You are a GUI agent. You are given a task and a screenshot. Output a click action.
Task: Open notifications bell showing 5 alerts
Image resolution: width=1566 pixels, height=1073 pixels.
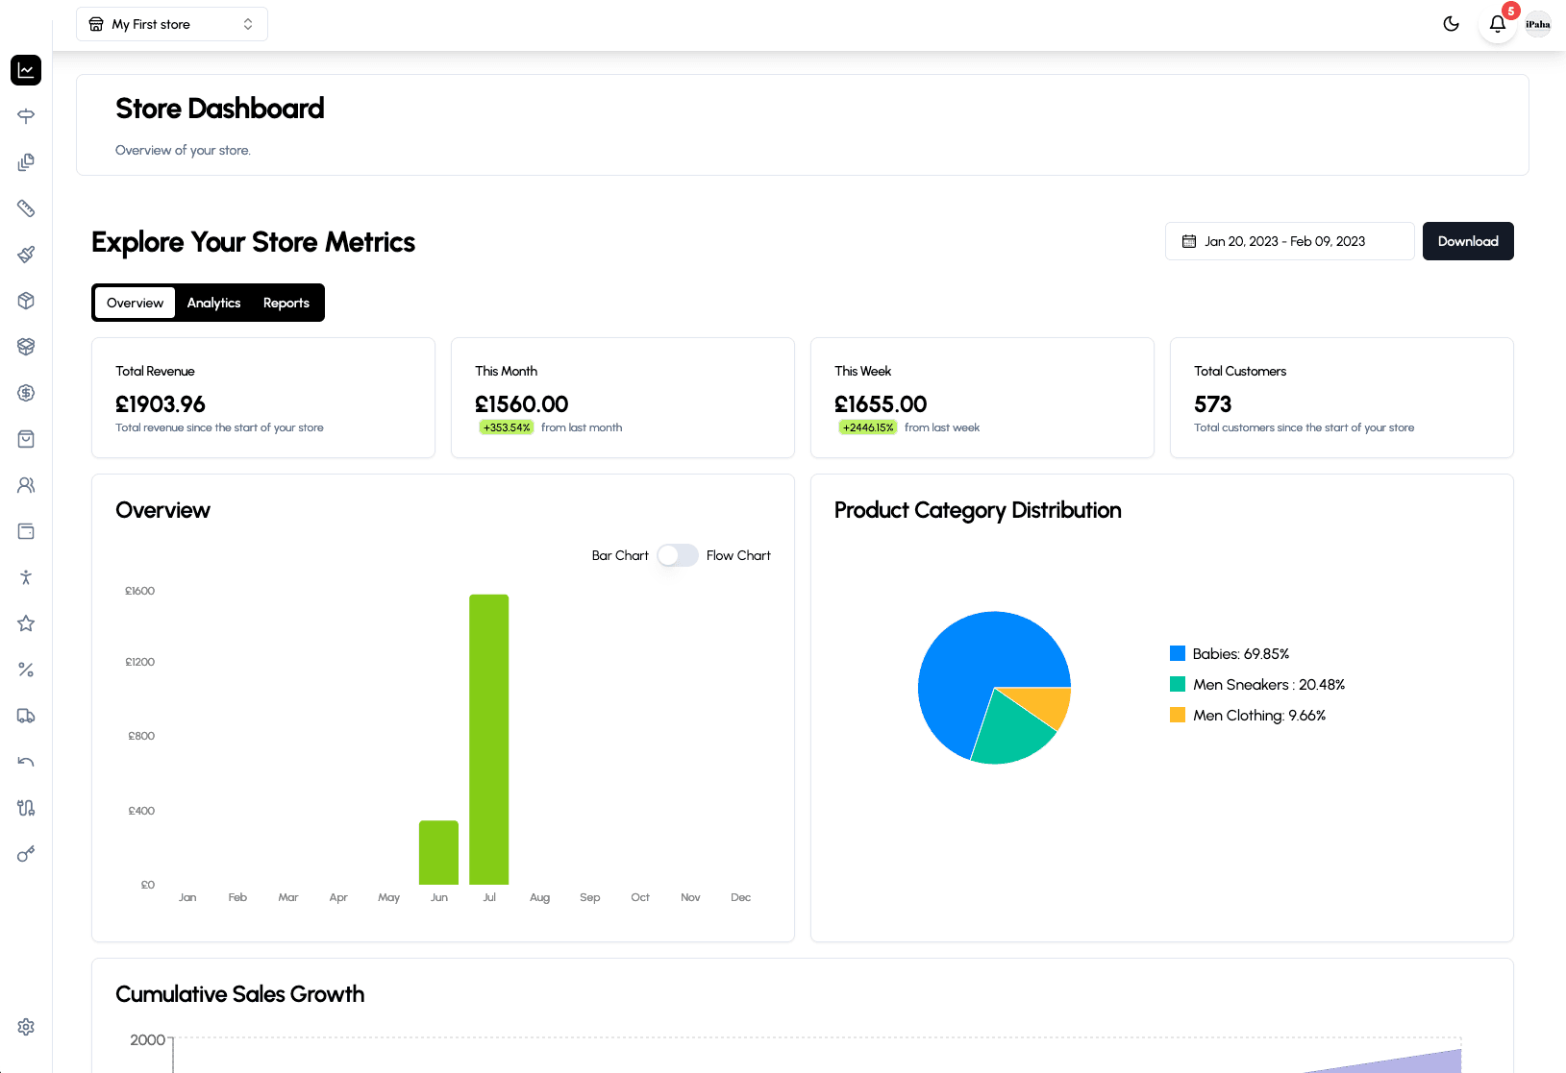pyautogui.click(x=1497, y=24)
